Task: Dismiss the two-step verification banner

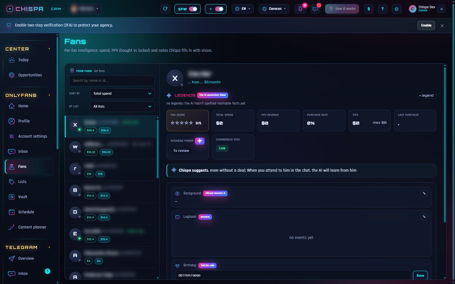Action: (x=442, y=26)
